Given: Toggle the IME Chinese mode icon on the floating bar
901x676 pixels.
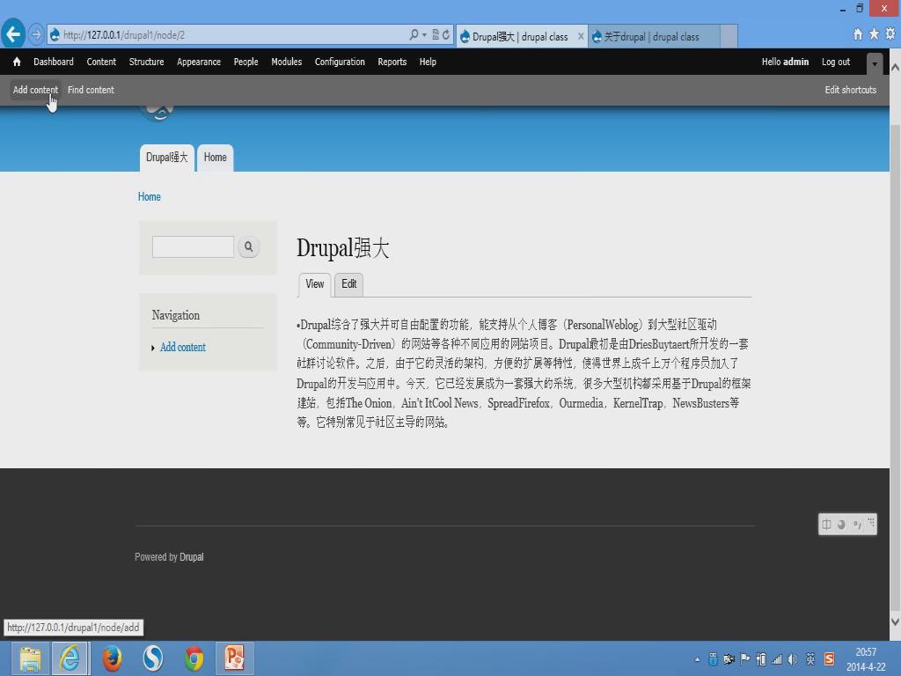Looking at the screenshot, I should 826,525.
